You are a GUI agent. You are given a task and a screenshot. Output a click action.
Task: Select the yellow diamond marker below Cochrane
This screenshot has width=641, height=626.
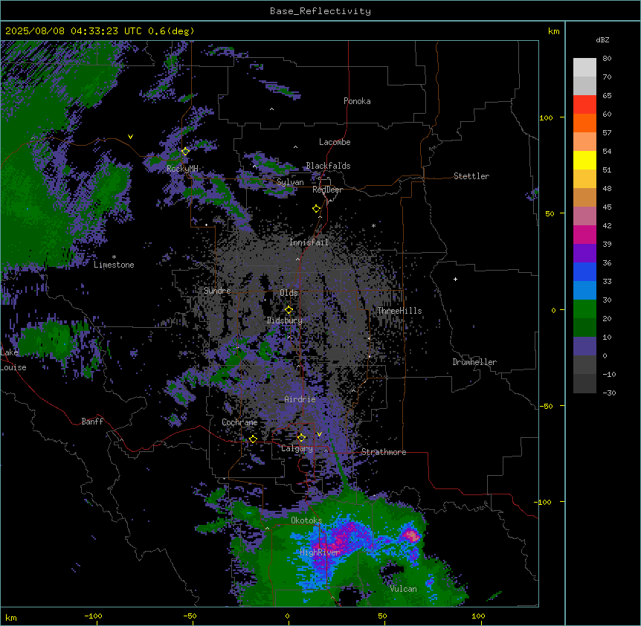point(253,439)
